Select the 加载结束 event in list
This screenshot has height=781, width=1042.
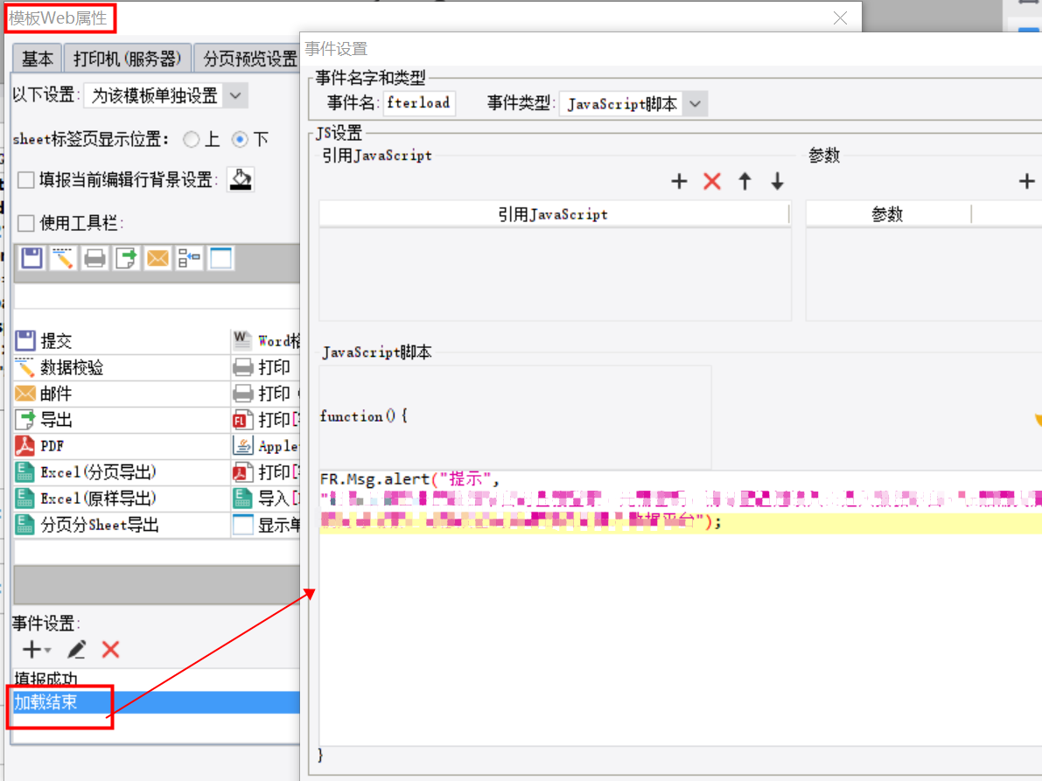click(x=156, y=702)
